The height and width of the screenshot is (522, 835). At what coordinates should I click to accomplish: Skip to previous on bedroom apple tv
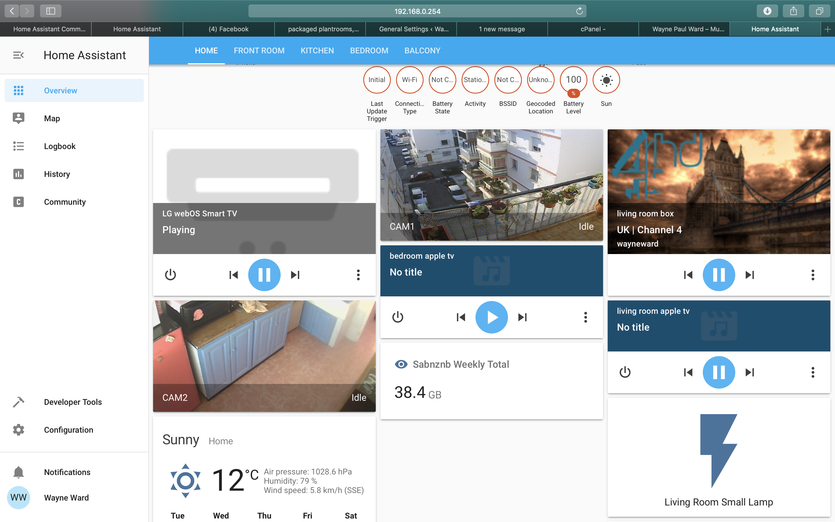(461, 317)
